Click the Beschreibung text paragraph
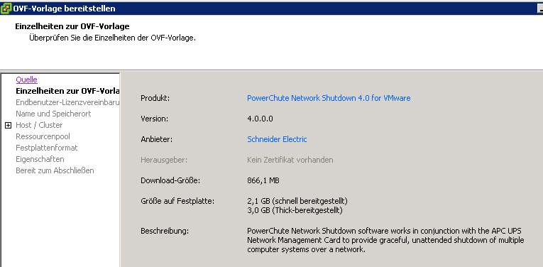543x267 pixels. tap(385, 240)
